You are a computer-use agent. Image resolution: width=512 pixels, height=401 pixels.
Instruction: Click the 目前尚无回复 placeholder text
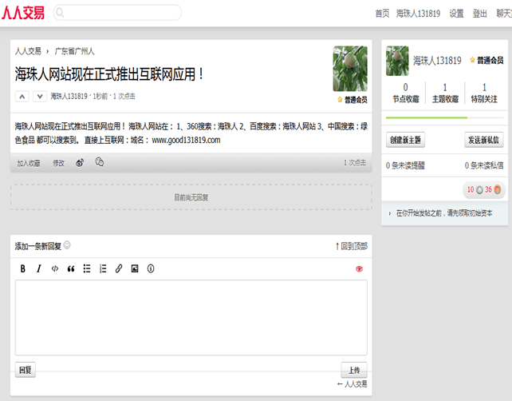(191, 197)
